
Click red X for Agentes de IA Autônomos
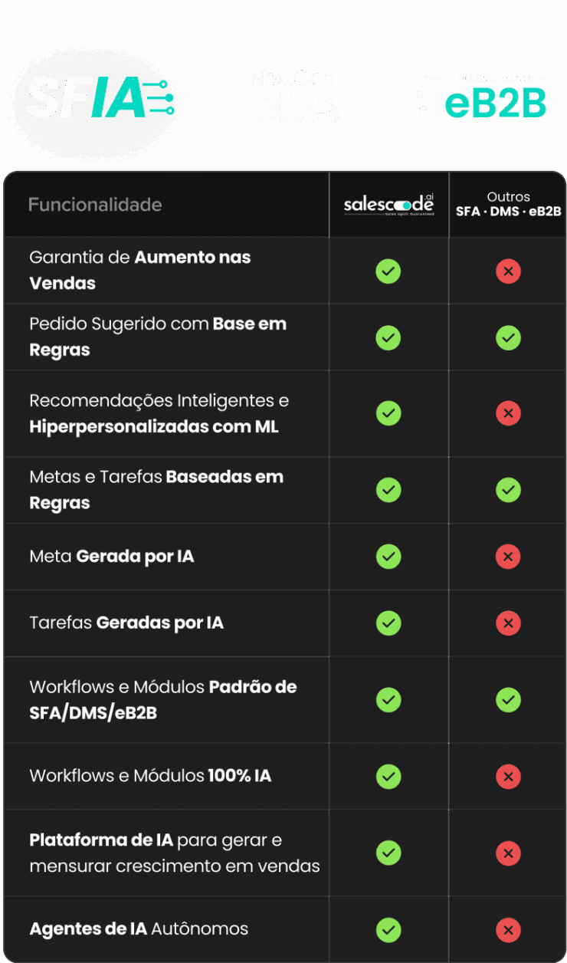point(508,930)
